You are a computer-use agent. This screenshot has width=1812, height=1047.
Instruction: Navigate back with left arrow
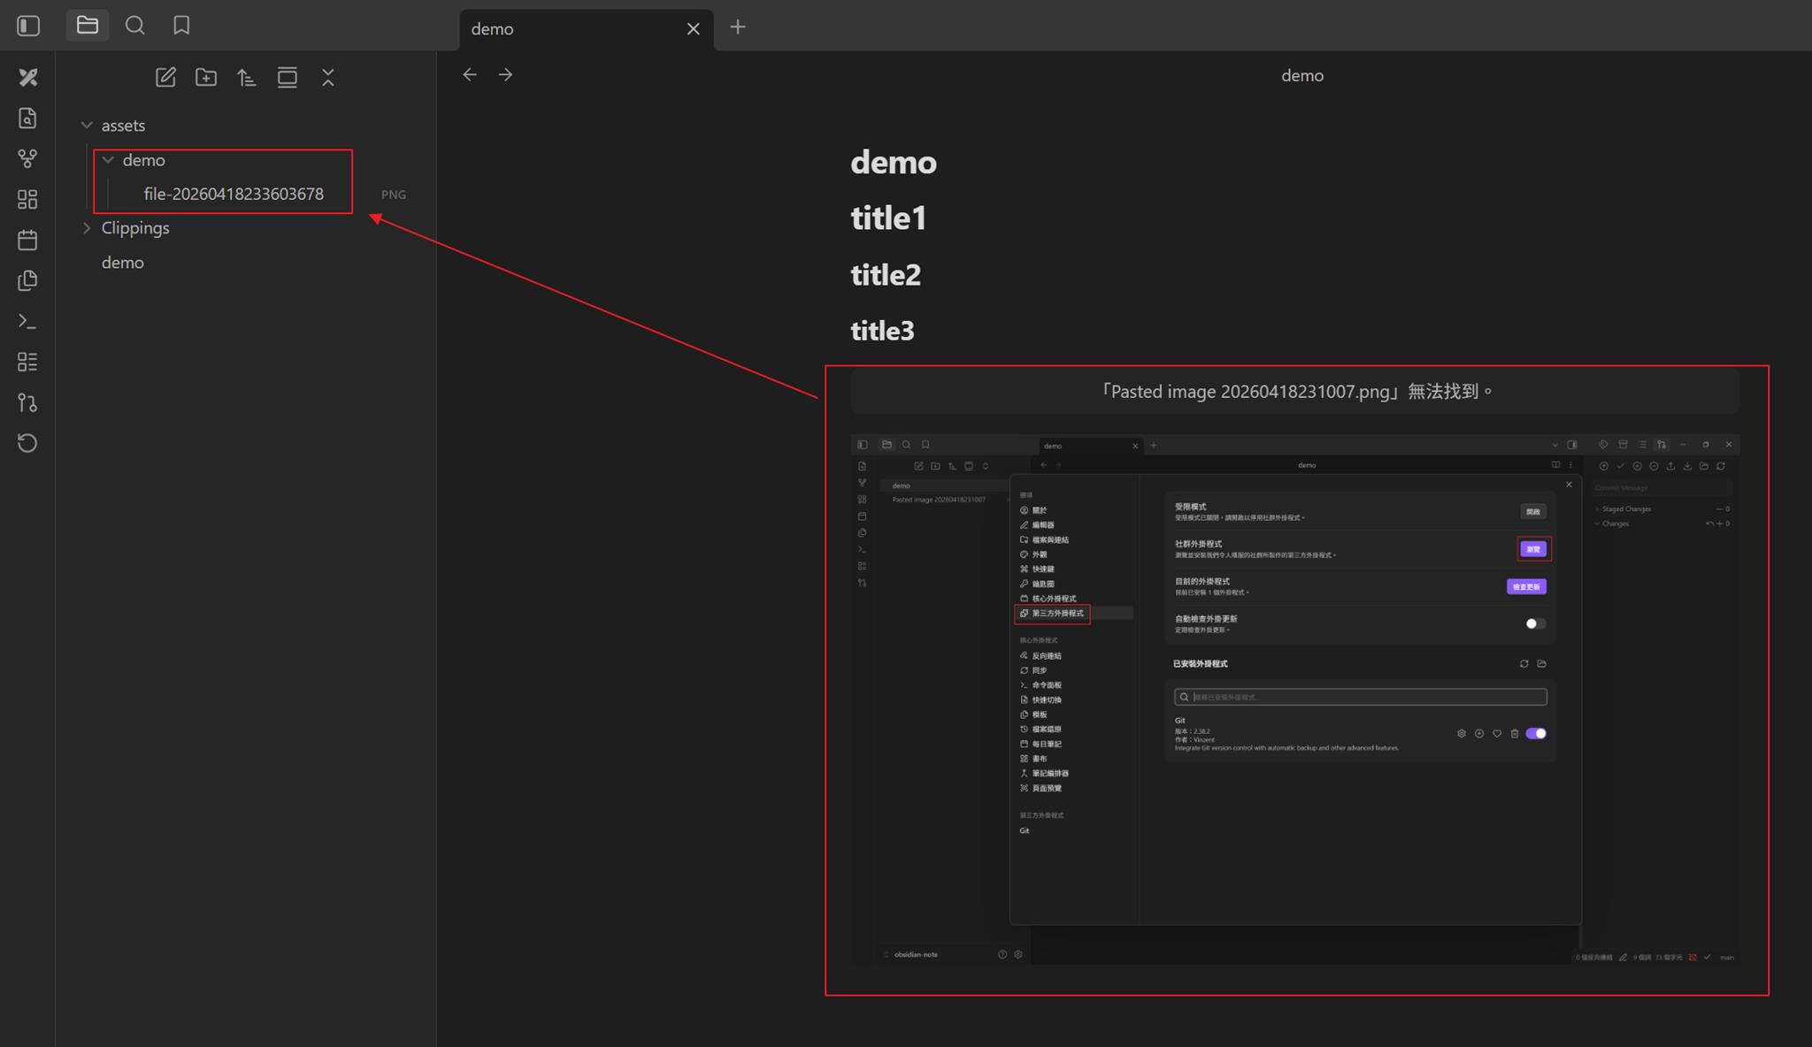(x=470, y=75)
